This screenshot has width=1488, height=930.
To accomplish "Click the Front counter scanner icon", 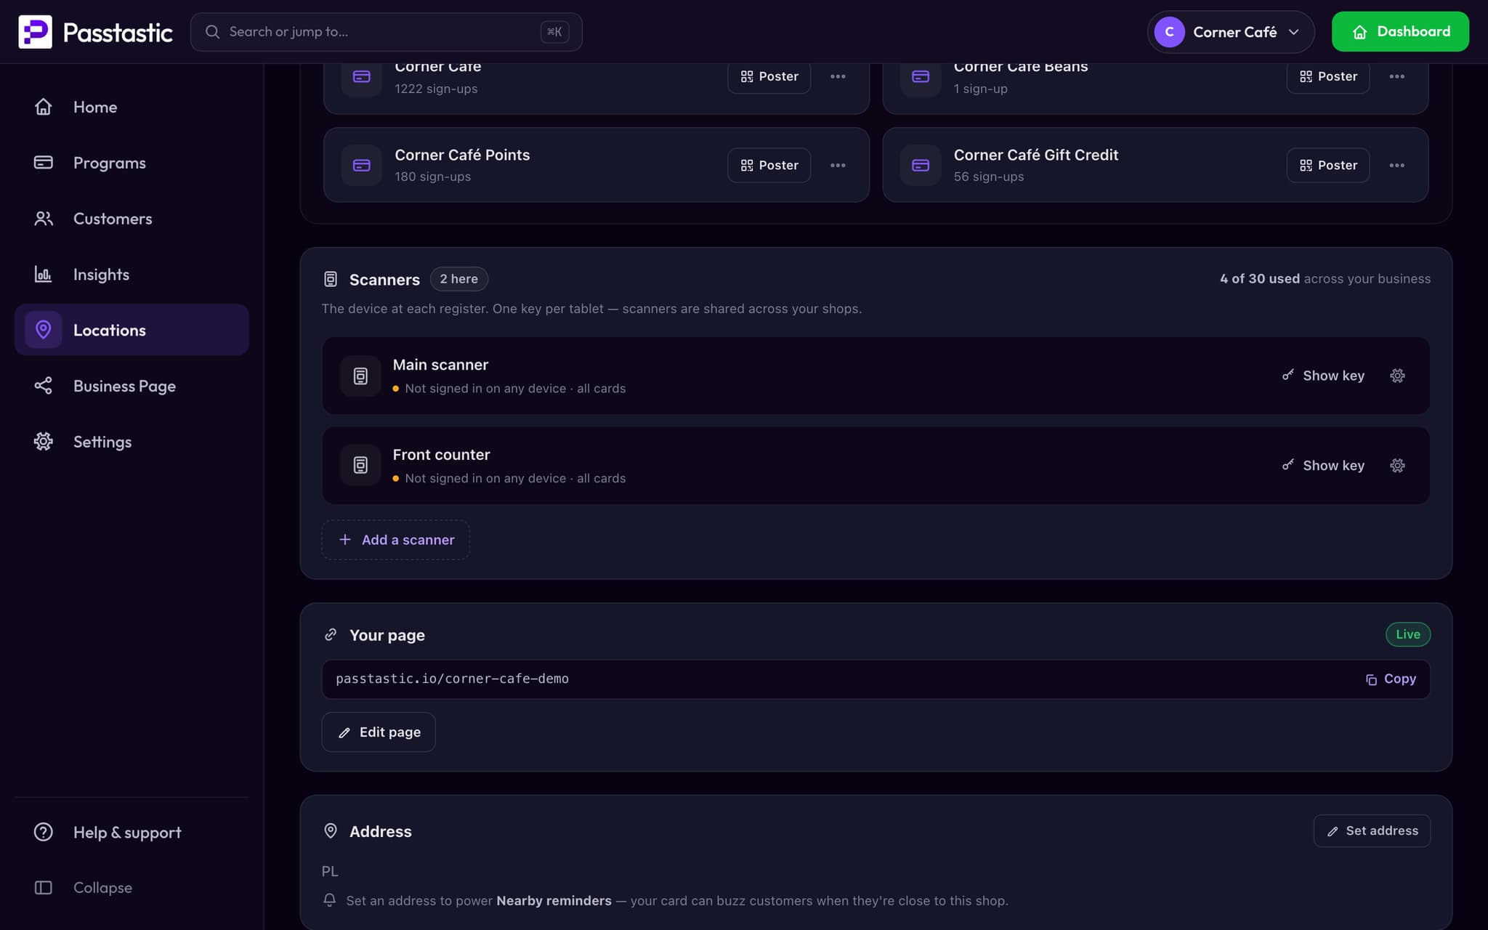I will click(x=360, y=465).
